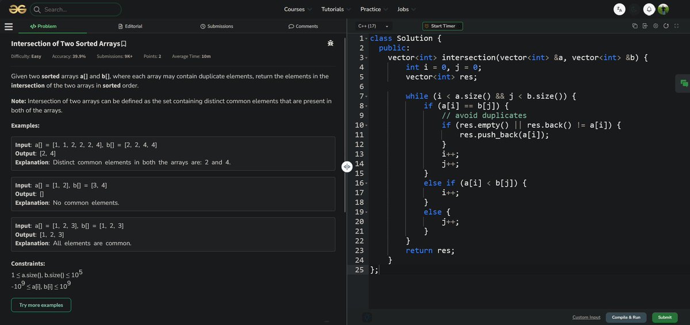Collapse the if block fold at line 8
Viewport: 690px width, 325px height.
tap(366, 106)
